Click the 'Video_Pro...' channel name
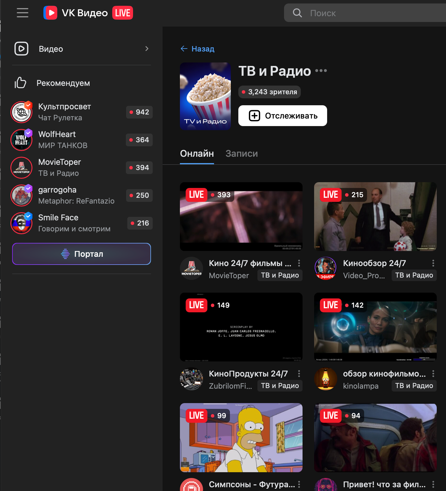This screenshot has height=491, width=446. tap(364, 276)
